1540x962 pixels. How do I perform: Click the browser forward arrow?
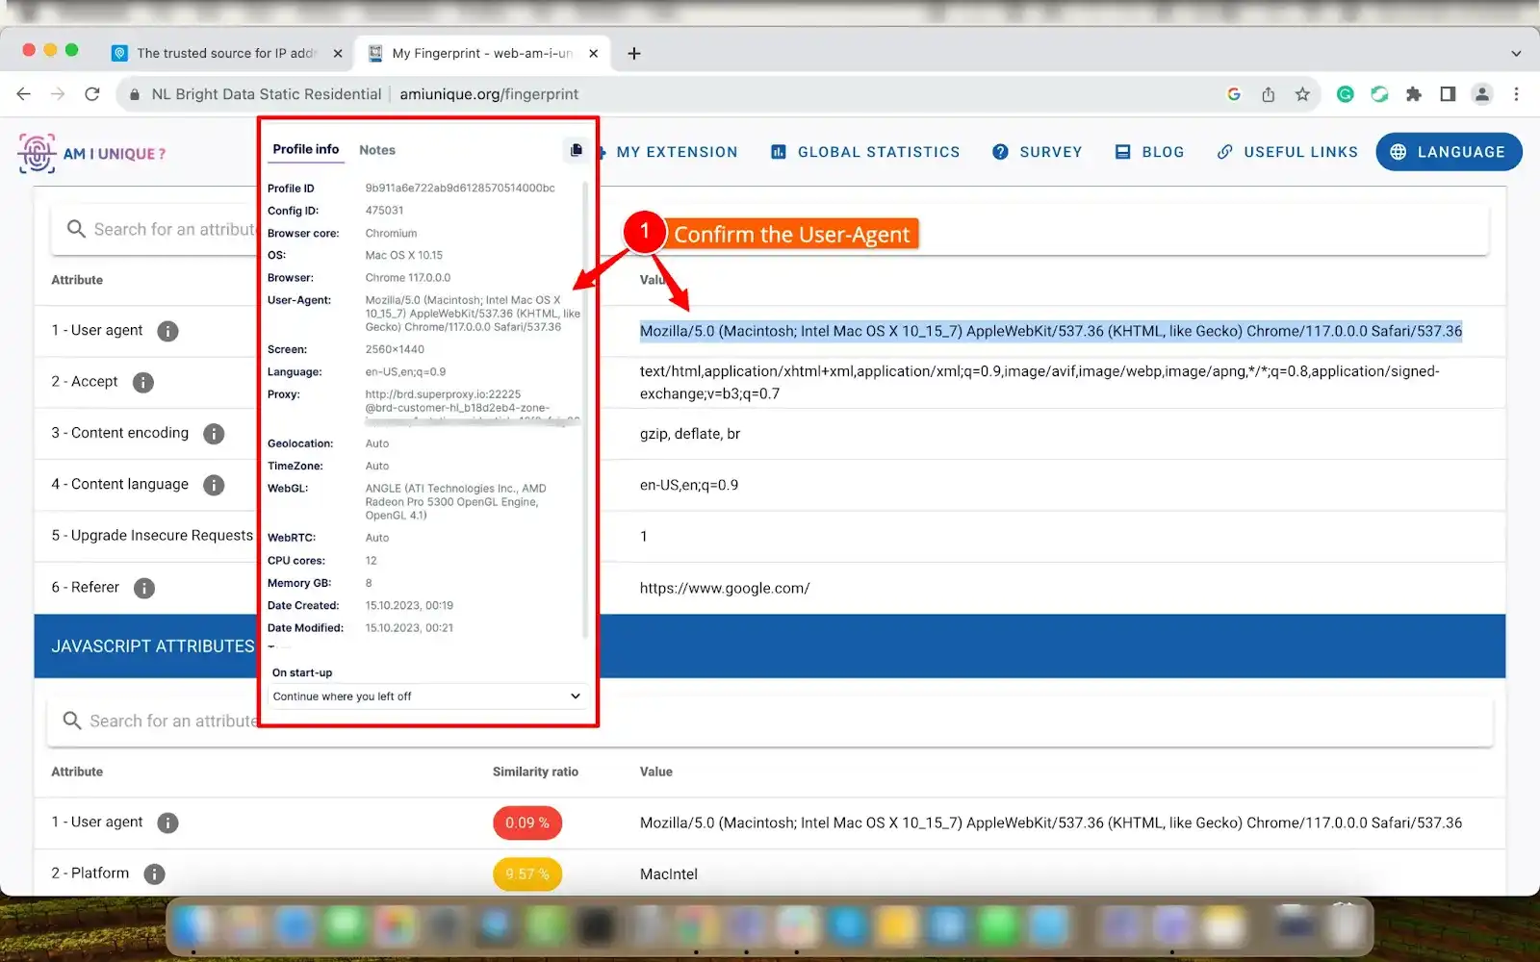point(58,94)
